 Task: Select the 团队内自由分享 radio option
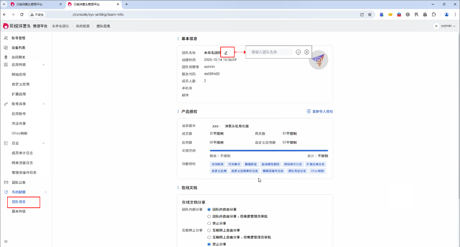pyautogui.click(x=209, y=210)
